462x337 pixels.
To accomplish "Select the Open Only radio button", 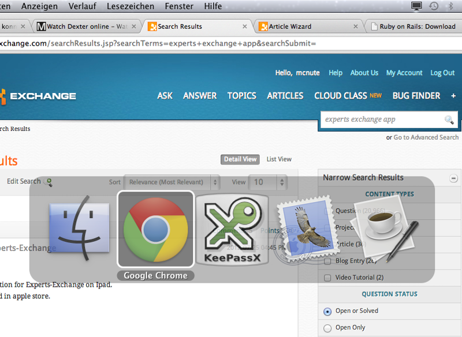I will point(327,328).
